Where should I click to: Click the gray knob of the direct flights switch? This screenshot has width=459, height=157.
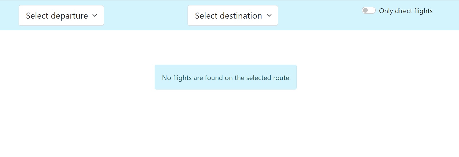coord(365,11)
